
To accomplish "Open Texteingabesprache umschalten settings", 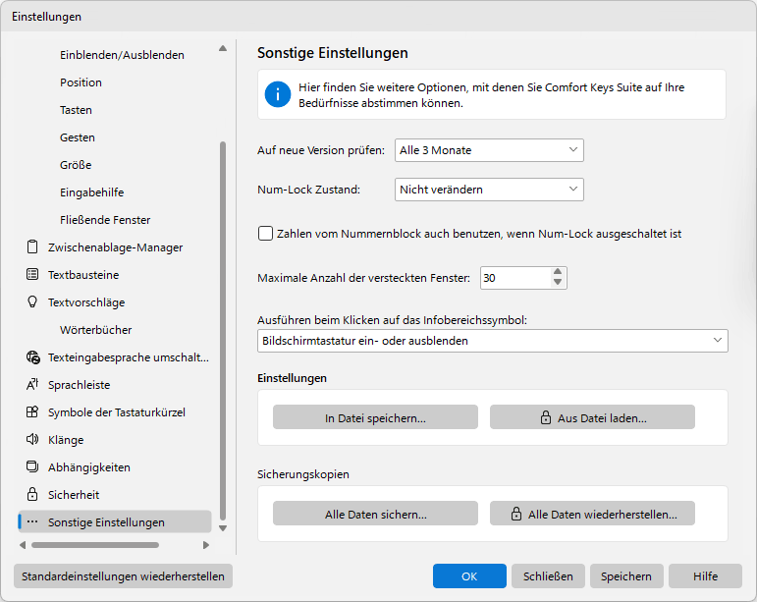I will (129, 357).
